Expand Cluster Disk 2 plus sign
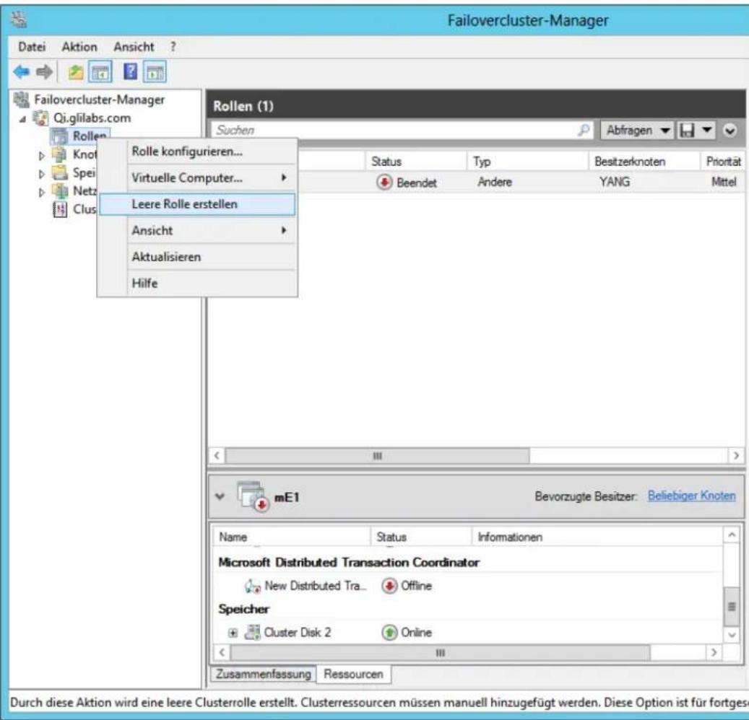 (x=233, y=633)
